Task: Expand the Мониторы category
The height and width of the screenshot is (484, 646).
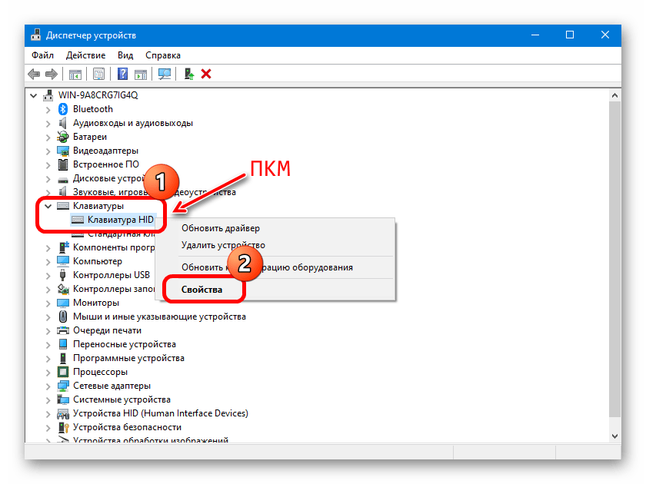Action: [x=48, y=303]
